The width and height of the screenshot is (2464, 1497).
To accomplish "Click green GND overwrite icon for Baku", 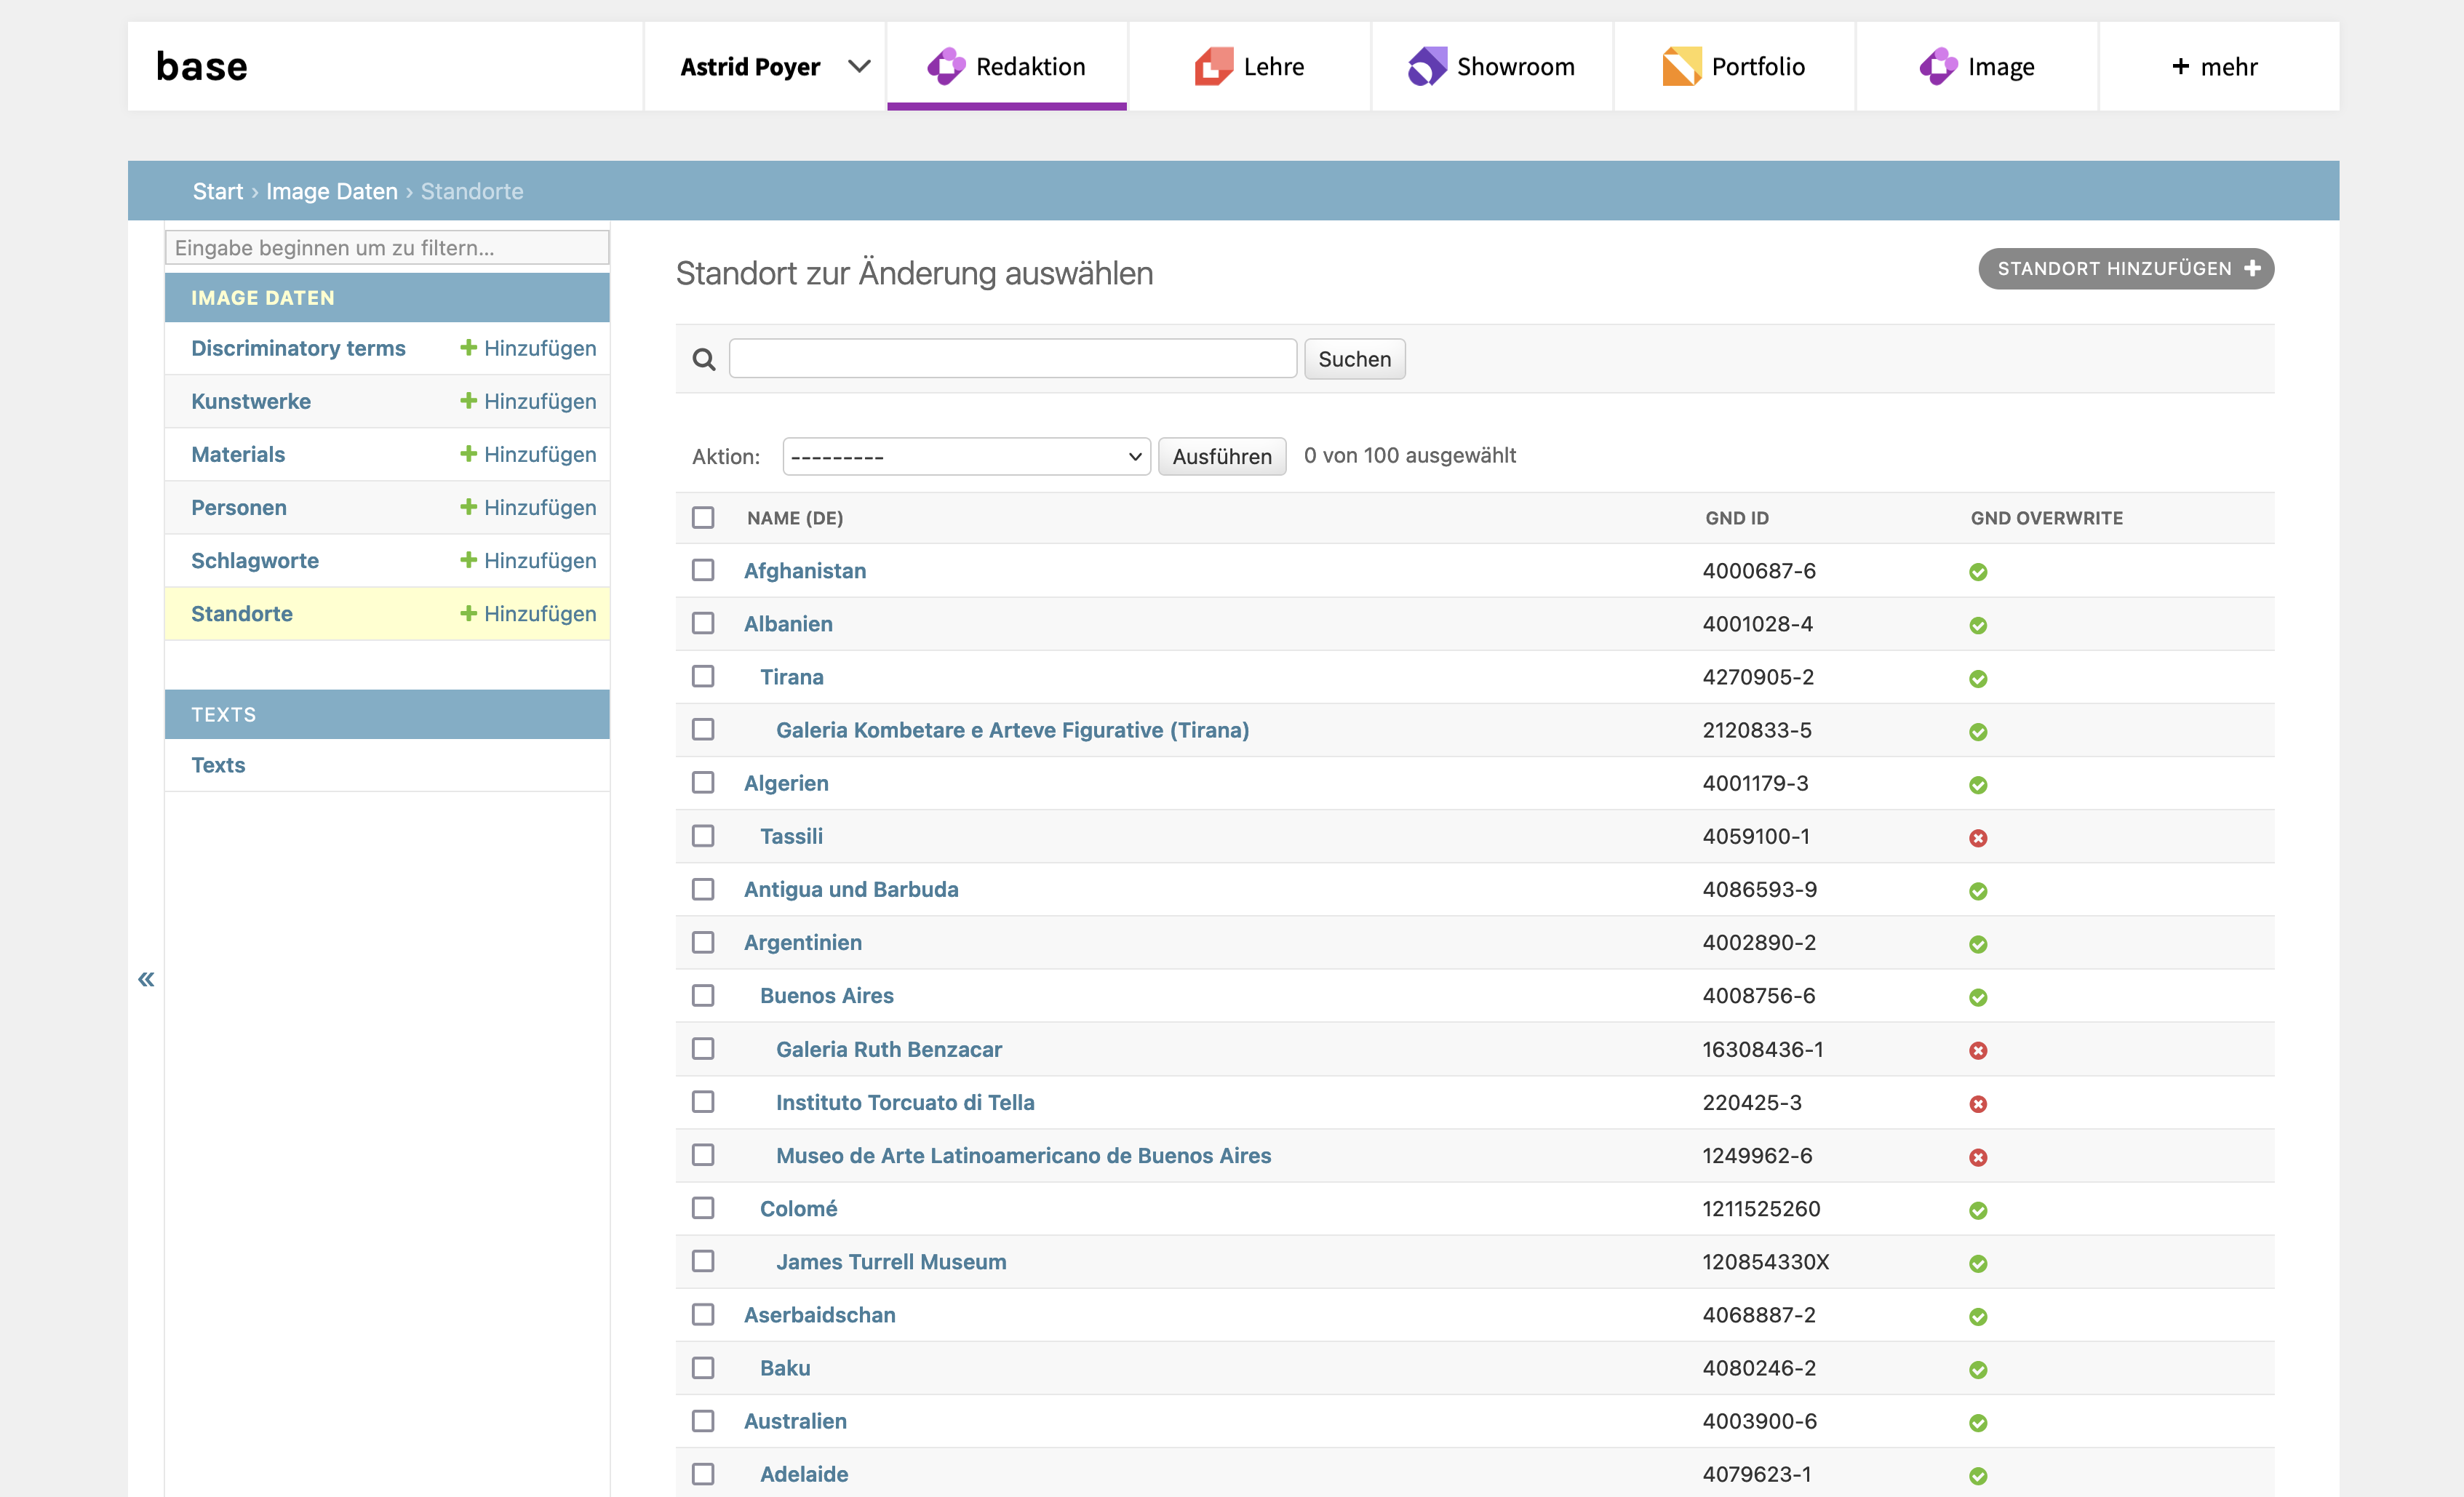I will (x=1978, y=1369).
